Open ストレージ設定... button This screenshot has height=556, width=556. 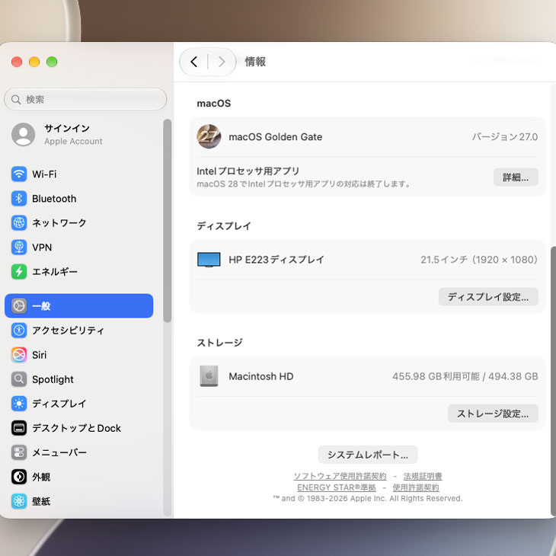tap(493, 414)
